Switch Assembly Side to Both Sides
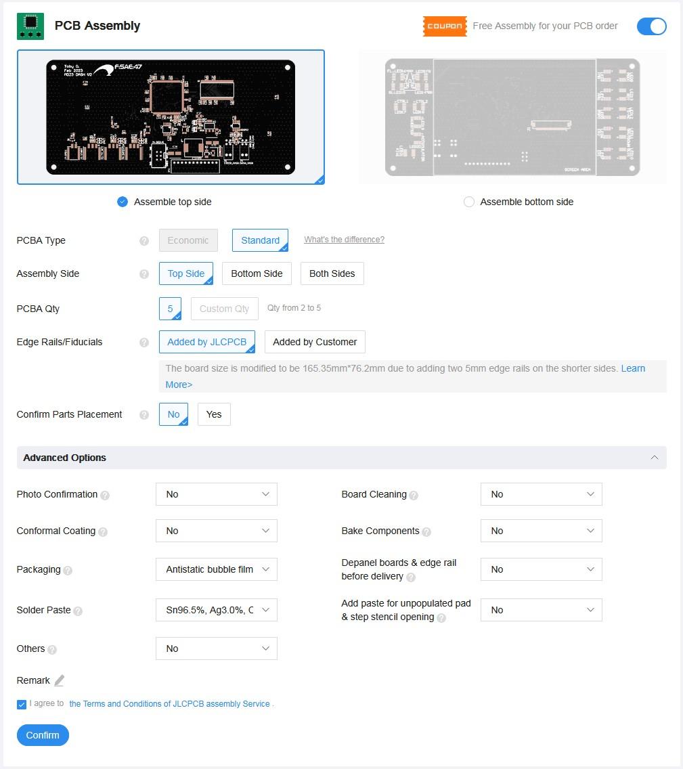Image resolution: width=683 pixels, height=769 pixels. 332,273
